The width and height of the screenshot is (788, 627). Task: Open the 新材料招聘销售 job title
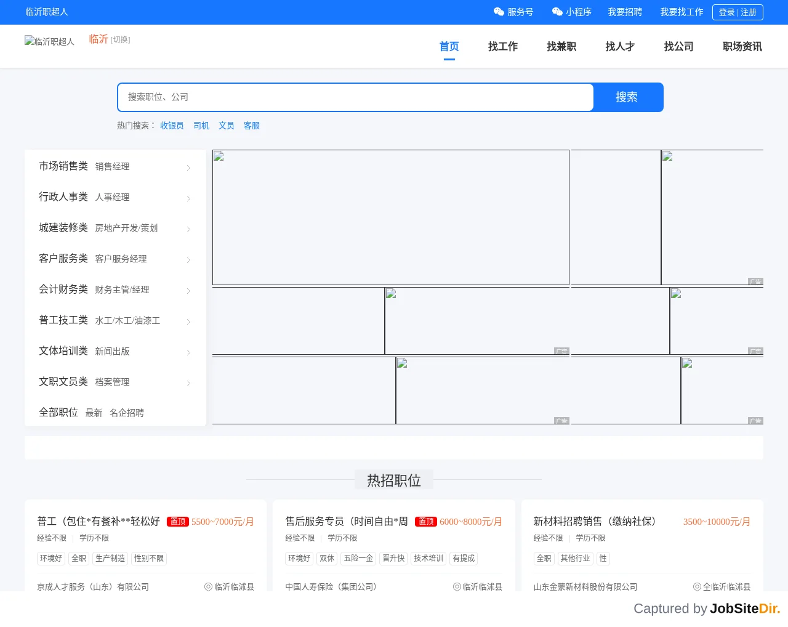point(595,521)
